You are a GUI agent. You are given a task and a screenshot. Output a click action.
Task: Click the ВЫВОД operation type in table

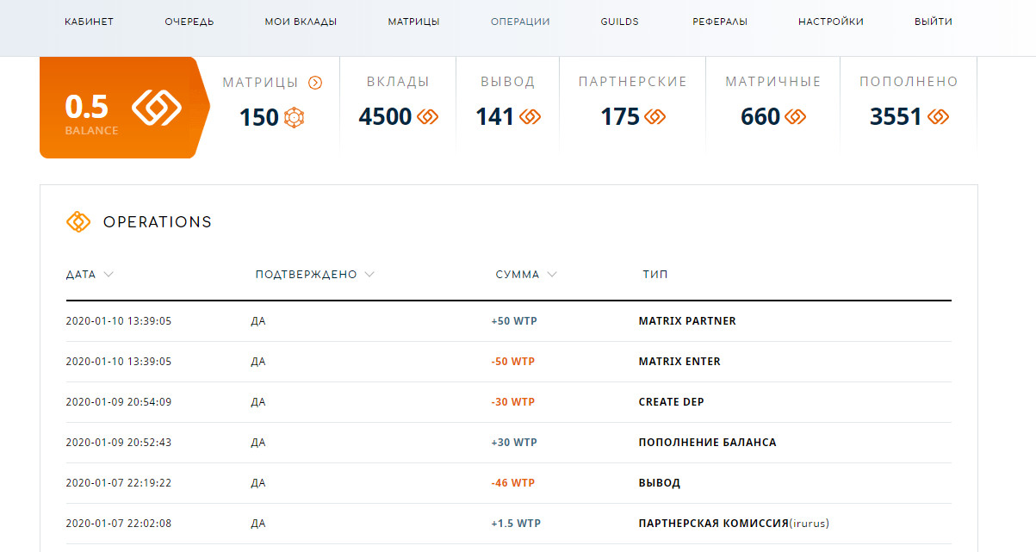click(659, 483)
